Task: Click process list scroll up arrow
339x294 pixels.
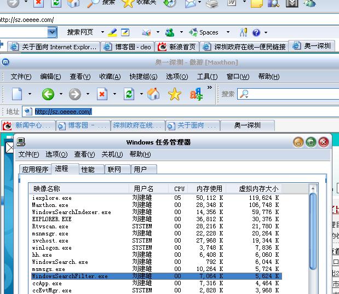Action: click(313, 189)
